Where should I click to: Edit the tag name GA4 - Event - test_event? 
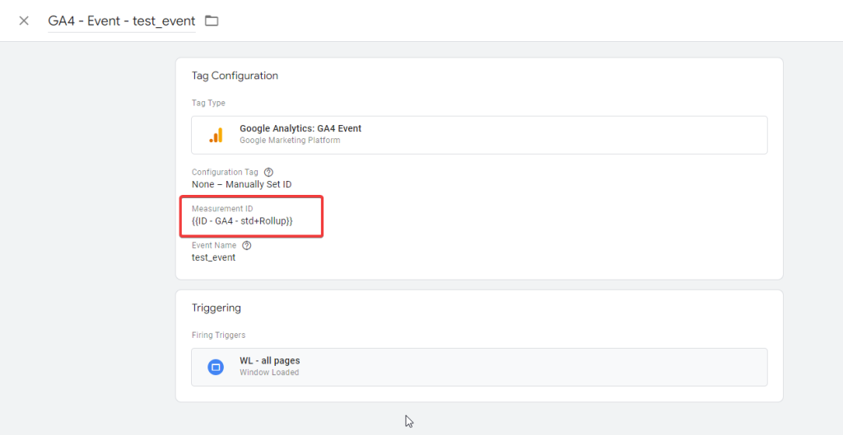pyautogui.click(x=122, y=21)
